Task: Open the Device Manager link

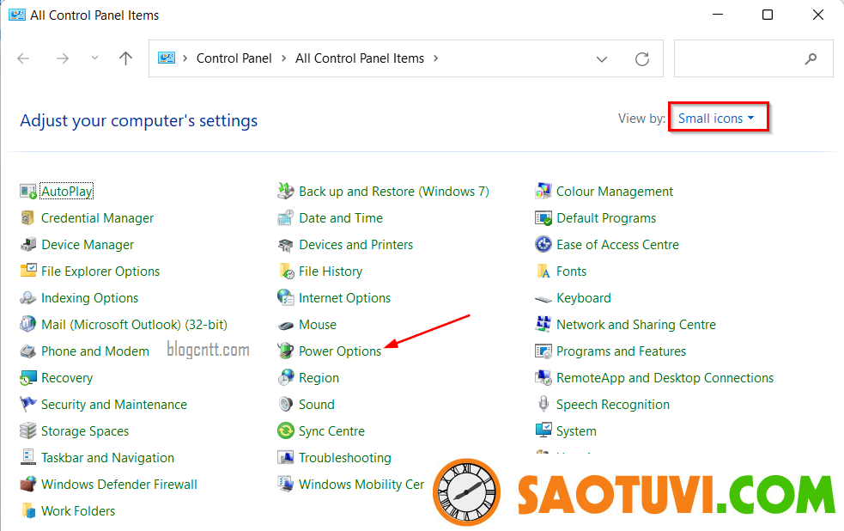Action: coord(88,245)
